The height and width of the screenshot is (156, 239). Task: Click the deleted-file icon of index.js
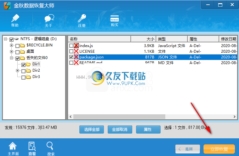coord(76,45)
